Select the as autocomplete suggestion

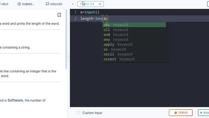click(134, 49)
